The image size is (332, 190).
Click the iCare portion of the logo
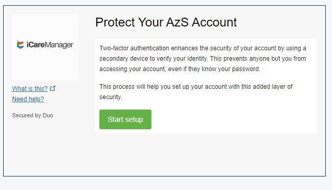[36, 45]
